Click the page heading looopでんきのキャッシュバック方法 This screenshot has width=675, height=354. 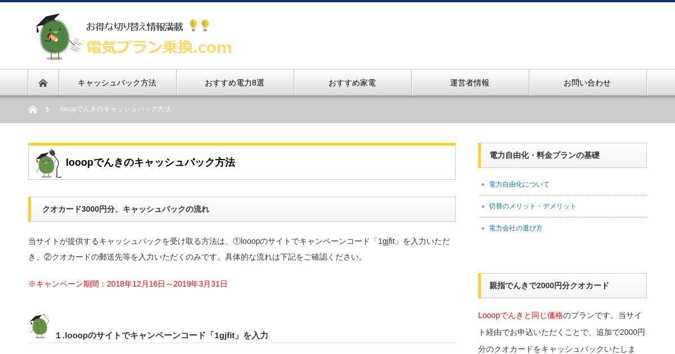(150, 162)
